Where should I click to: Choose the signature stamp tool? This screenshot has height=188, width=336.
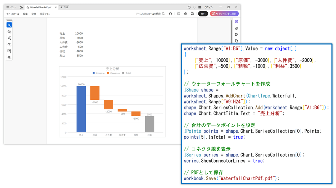pyautogui.click(x=9, y=57)
